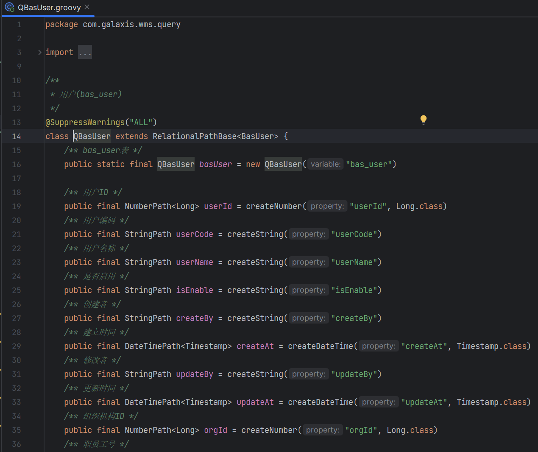Click the updateAt field name

(255, 402)
